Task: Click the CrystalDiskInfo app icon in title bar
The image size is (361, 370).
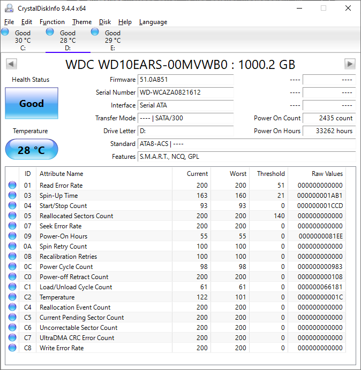Action: pos(9,8)
